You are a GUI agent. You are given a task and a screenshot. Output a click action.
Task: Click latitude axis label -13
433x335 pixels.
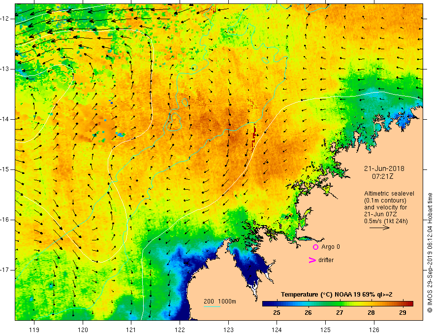click(5, 69)
